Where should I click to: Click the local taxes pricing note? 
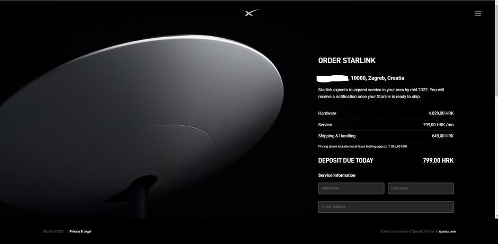click(x=362, y=146)
